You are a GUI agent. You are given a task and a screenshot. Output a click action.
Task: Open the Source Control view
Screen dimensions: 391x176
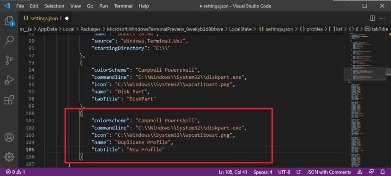coord(9,60)
